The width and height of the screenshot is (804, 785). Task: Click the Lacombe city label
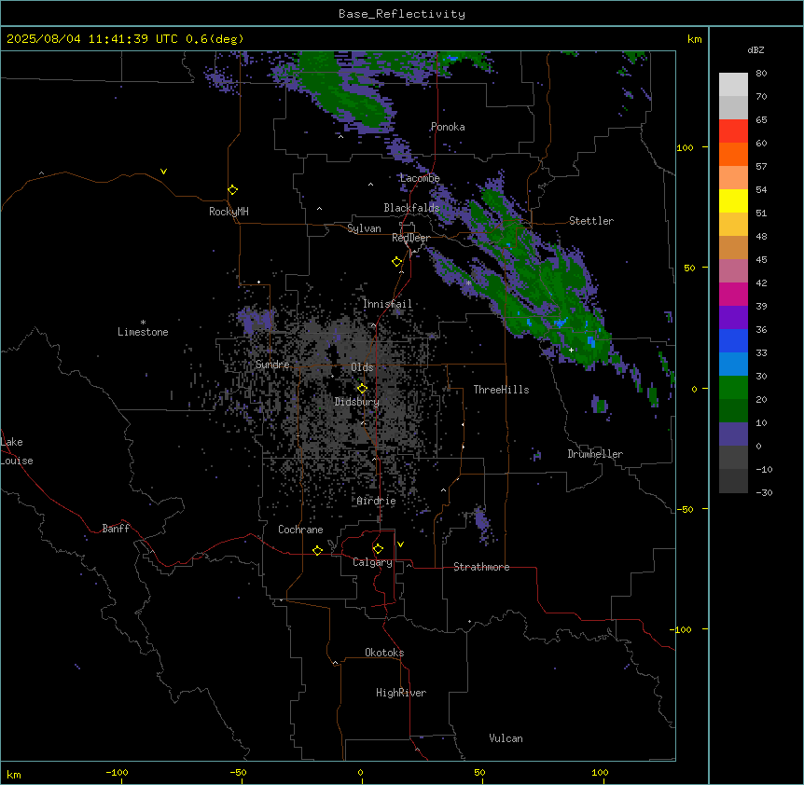[420, 178]
